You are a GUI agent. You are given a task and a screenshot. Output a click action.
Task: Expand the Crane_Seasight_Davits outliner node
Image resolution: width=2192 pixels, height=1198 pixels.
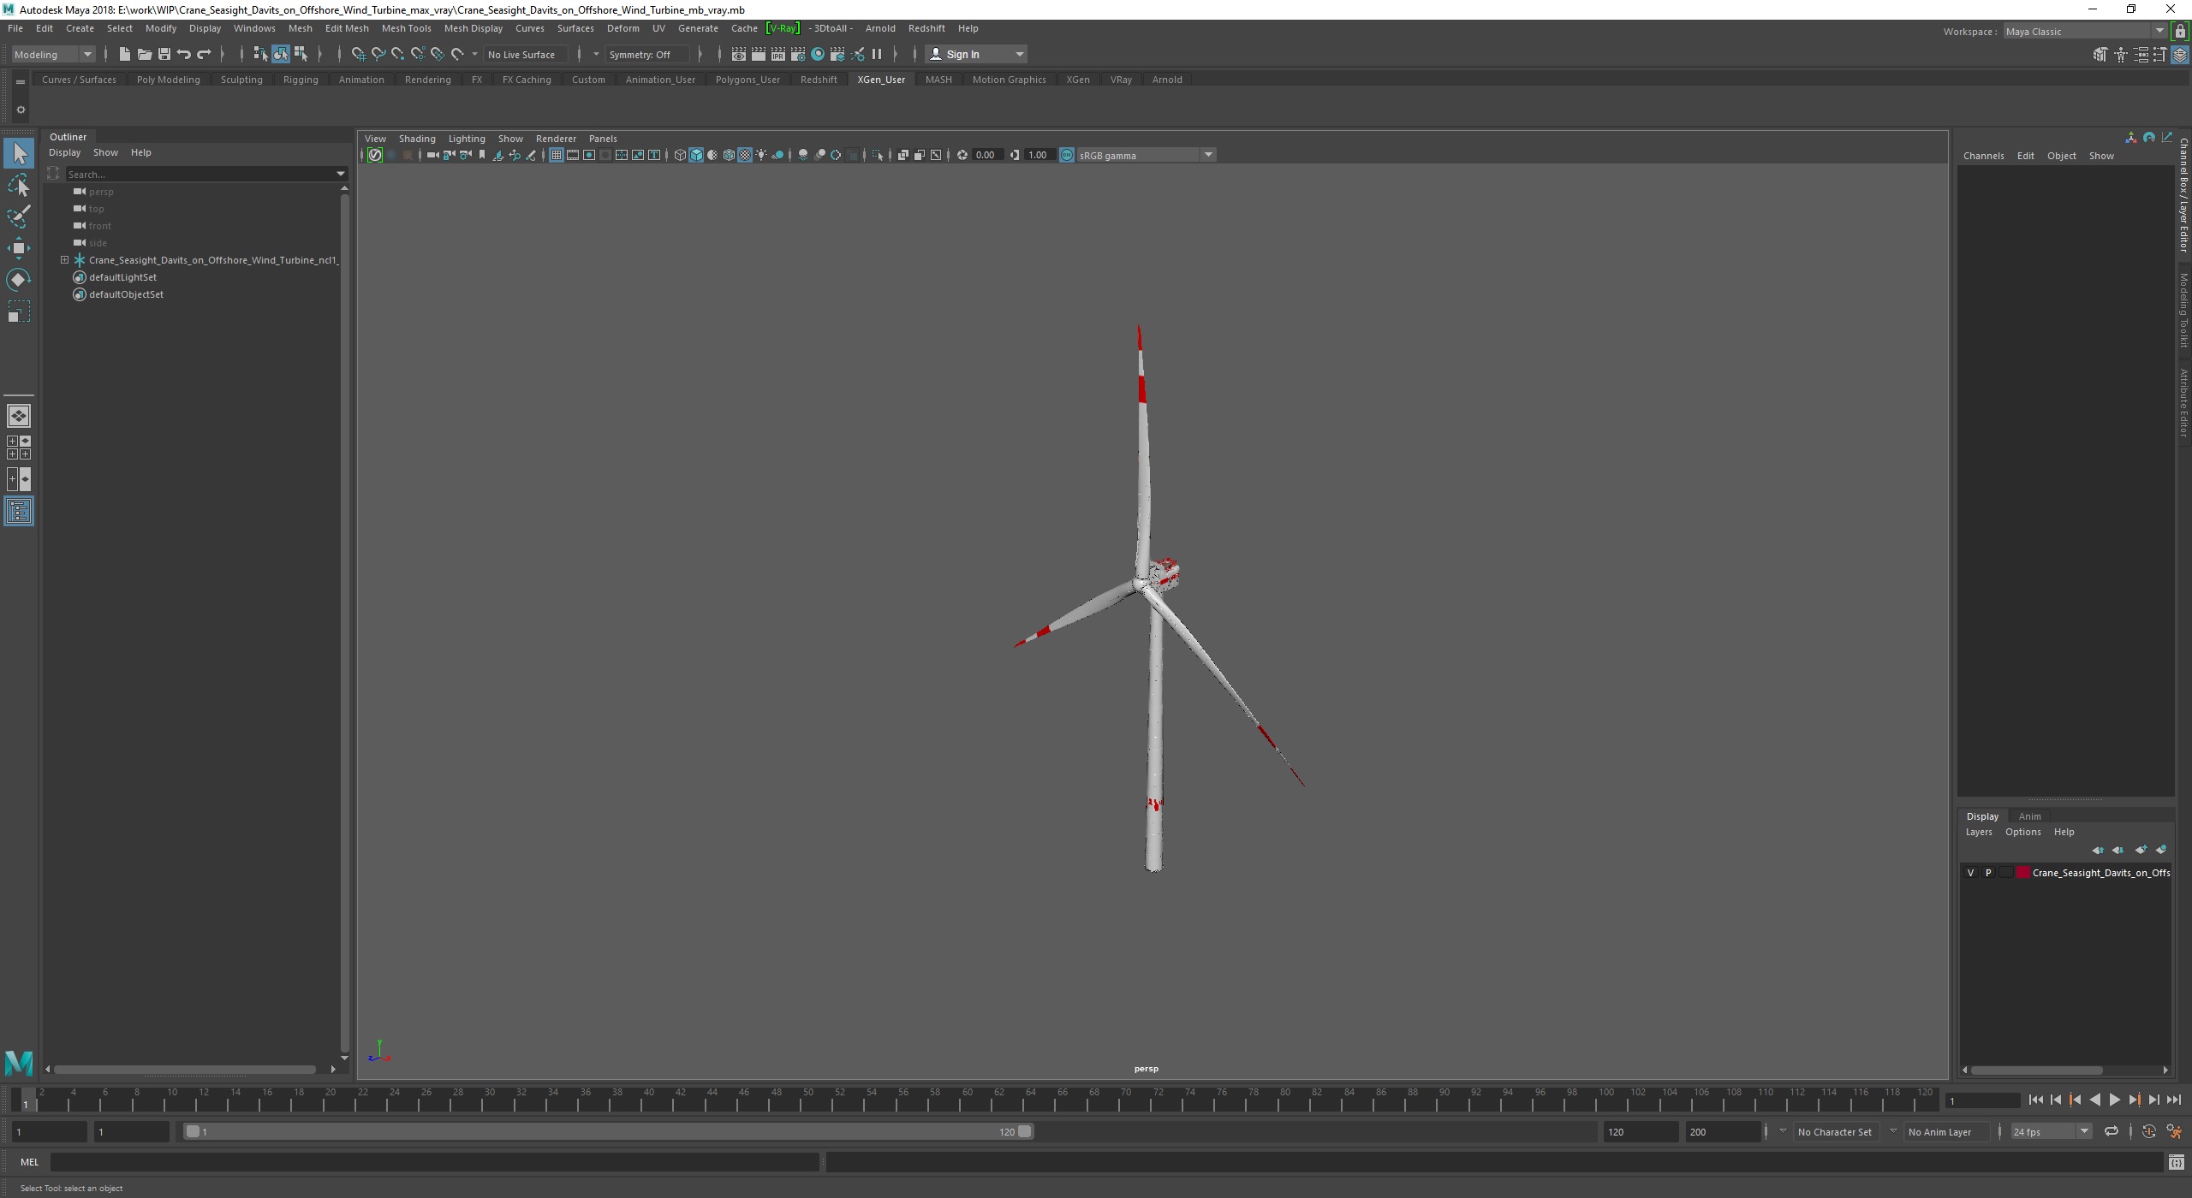(x=64, y=260)
